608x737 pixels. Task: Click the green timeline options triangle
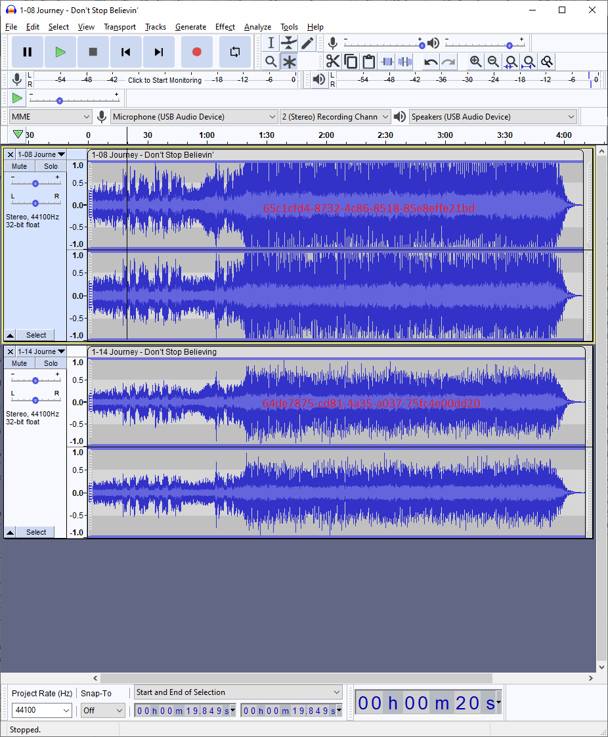click(x=18, y=135)
